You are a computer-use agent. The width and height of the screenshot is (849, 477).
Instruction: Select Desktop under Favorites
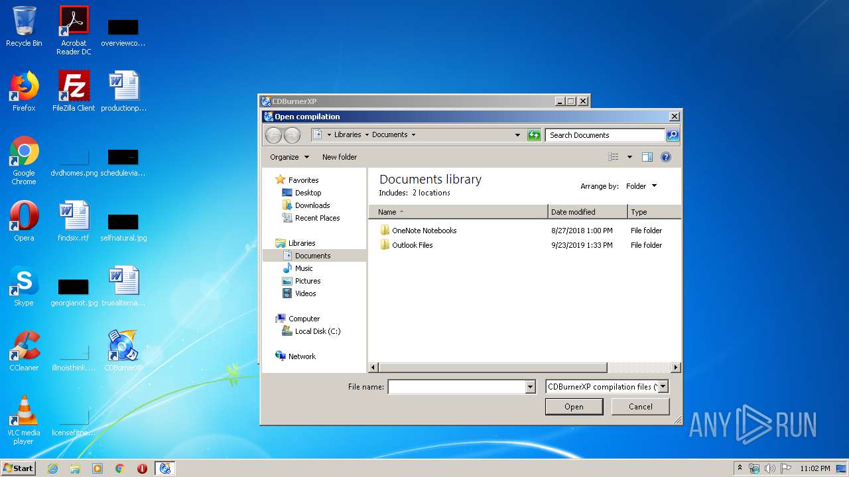[x=308, y=193]
